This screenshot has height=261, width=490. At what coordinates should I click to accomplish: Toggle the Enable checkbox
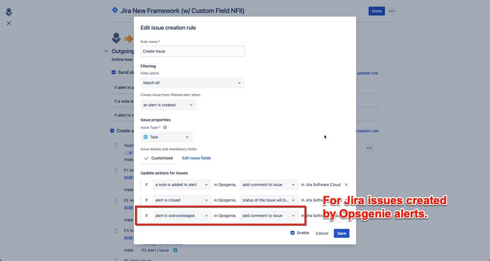(292, 233)
